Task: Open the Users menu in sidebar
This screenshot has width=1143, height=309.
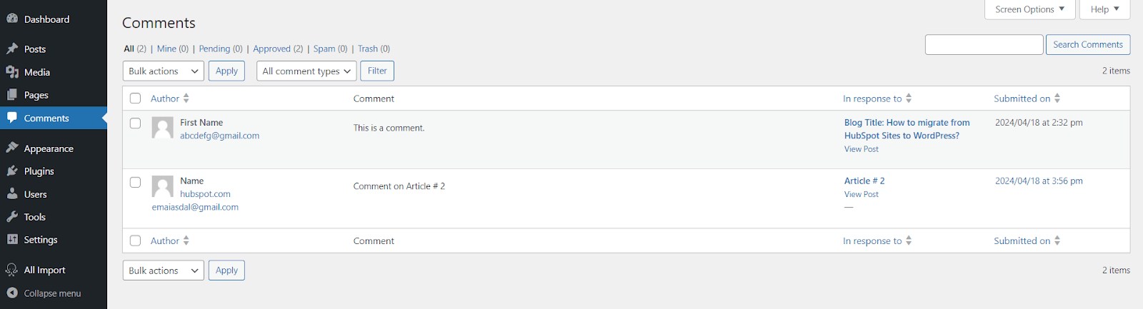Action: pos(35,194)
